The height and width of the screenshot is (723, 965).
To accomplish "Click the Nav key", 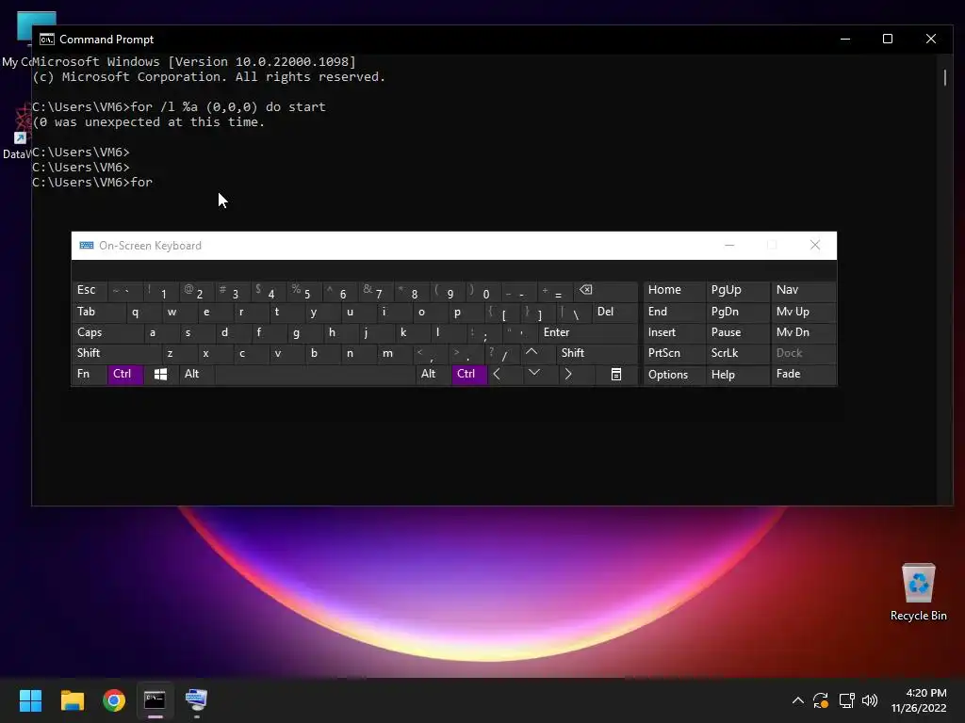I will coord(803,290).
